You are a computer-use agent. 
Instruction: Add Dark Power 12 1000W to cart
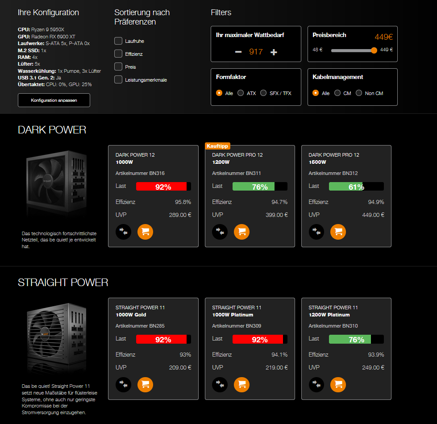pos(145,232)
